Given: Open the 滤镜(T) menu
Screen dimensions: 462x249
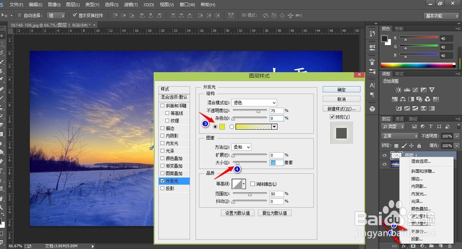Looking at the screenshot, I should click(131, 5).
